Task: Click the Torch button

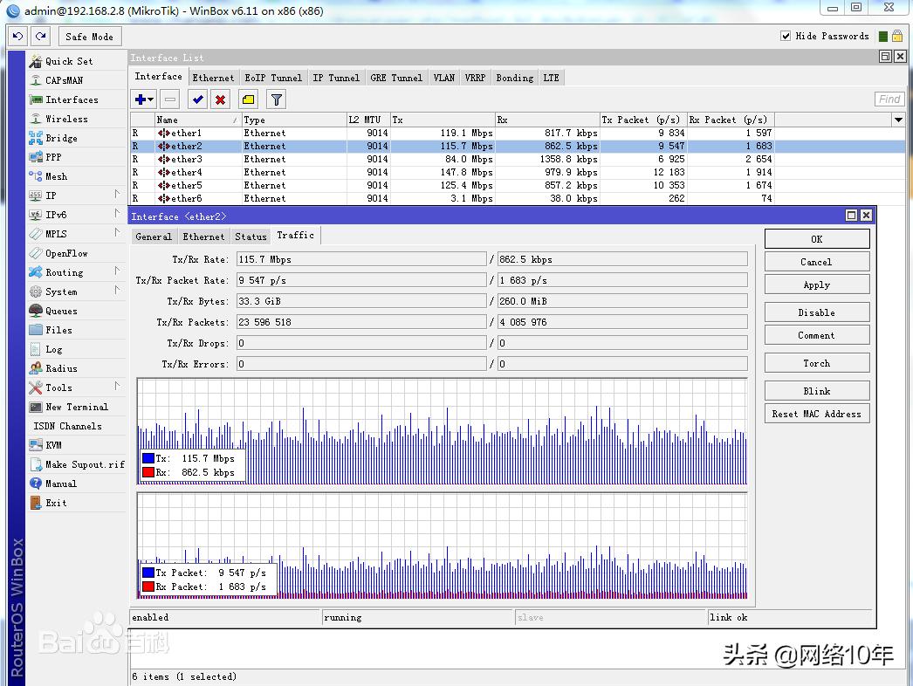Action: coord(817,363)
